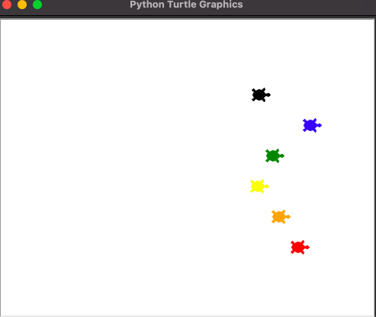
Task: Click the red turtle
Action: point(300,247)
